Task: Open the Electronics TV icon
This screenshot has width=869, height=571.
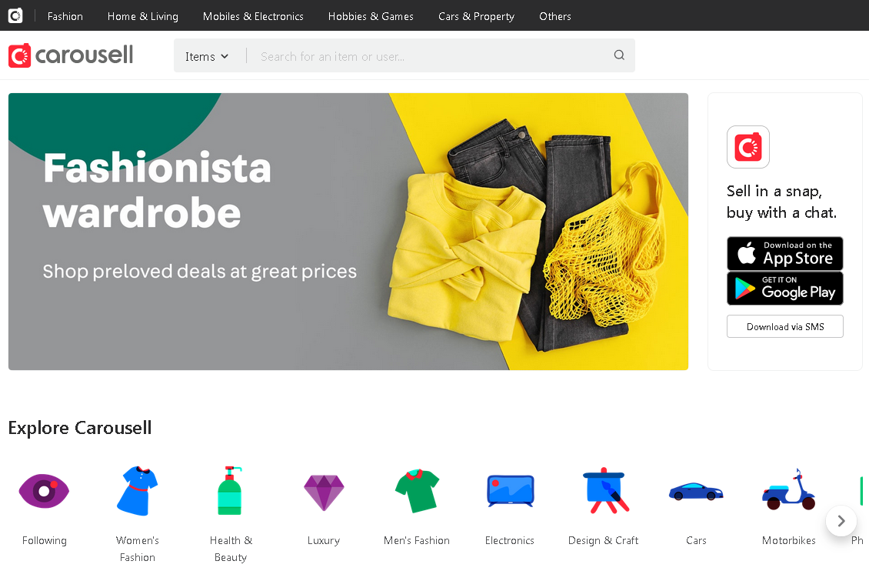Action: click(510, 491)
